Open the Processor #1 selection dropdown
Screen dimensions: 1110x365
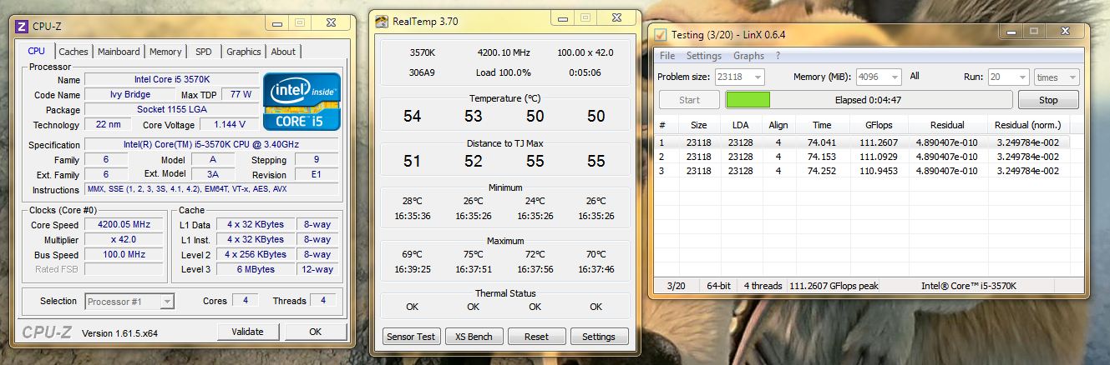pos(129,301)
